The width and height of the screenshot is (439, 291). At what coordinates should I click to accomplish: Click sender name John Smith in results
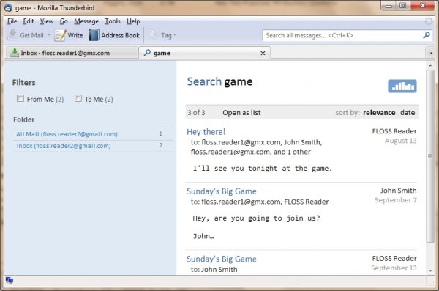coord(399,191)
